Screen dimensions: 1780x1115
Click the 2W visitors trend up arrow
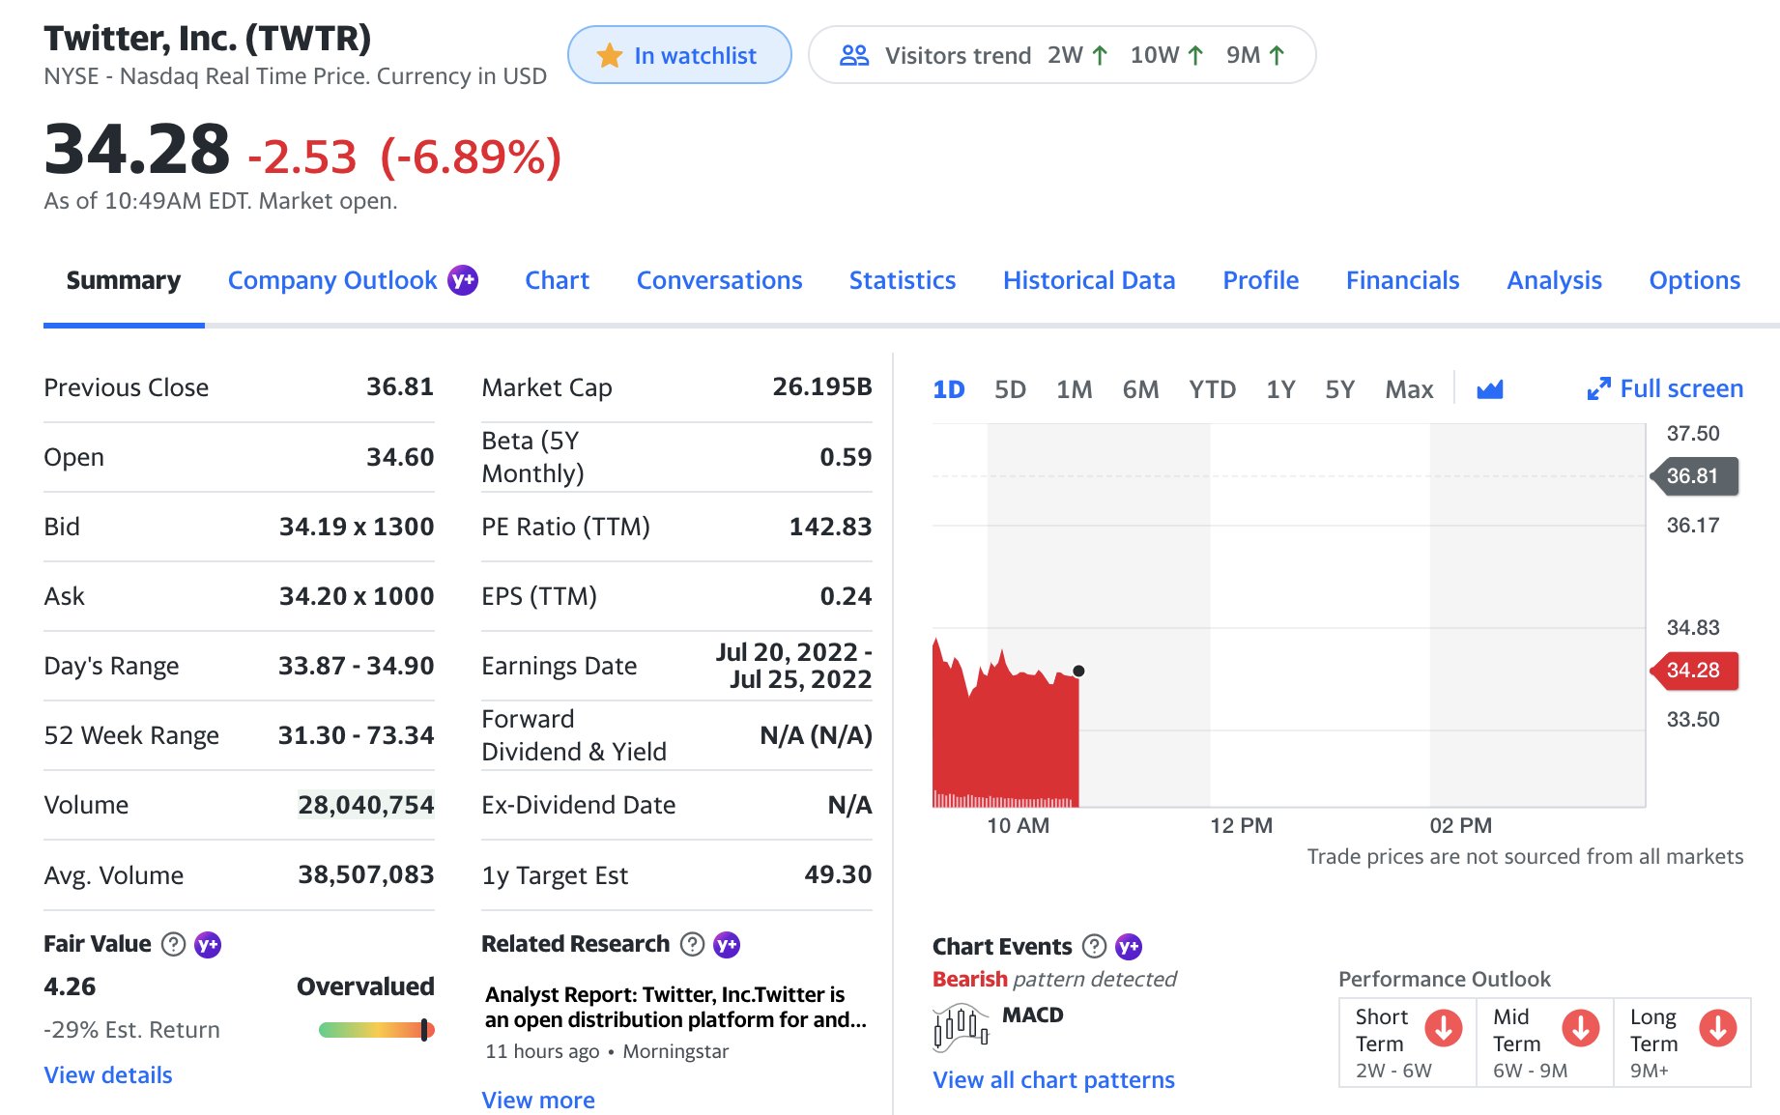1100,55
